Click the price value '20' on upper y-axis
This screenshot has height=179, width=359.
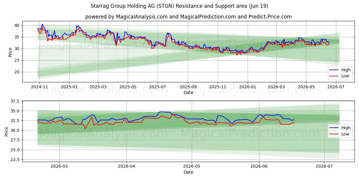(17, 72)
